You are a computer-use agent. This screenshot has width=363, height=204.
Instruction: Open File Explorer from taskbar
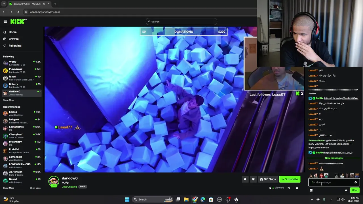186,199
